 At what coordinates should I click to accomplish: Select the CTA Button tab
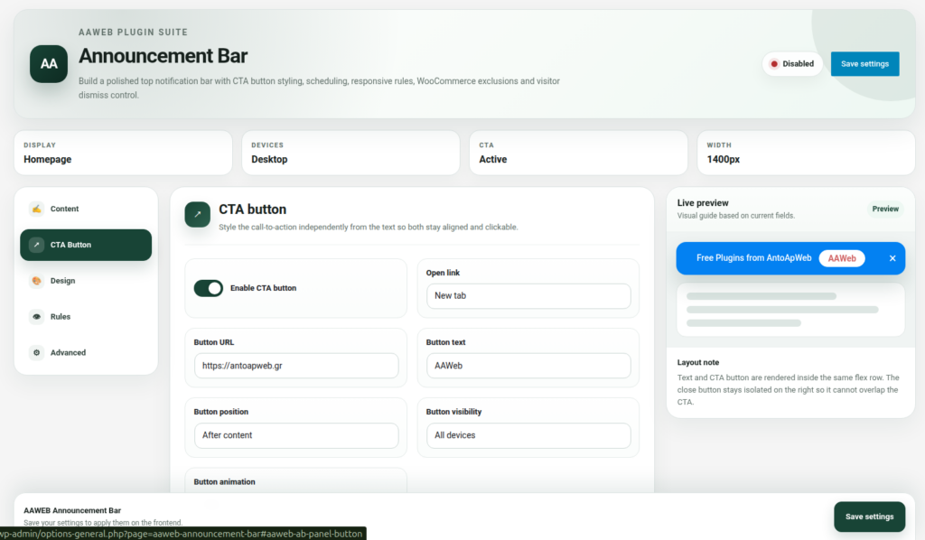click(86, 245)
